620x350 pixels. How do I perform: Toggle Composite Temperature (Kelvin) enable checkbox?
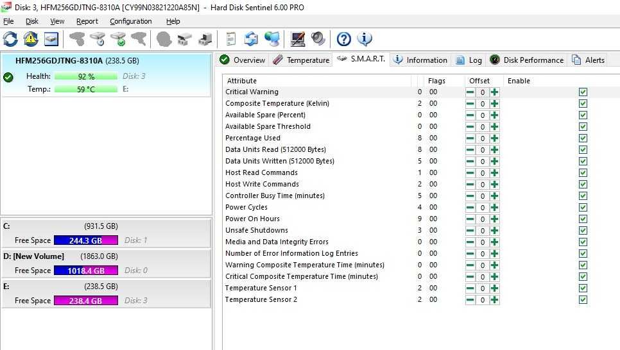tap(583, 103)
